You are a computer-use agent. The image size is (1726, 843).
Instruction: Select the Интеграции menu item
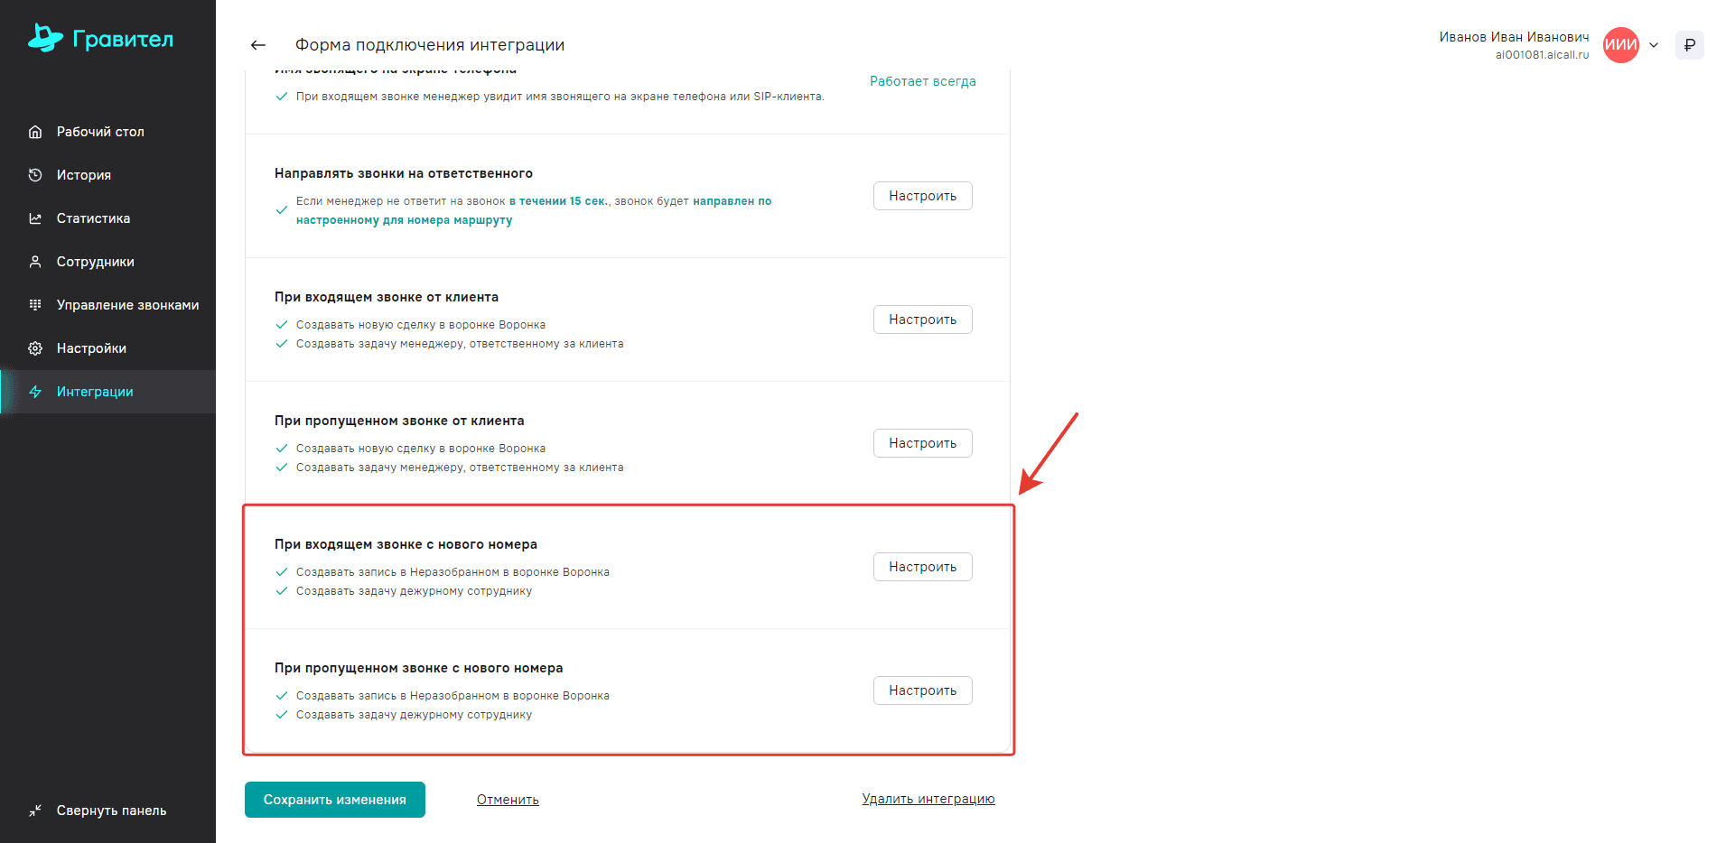[x=95, y=392]
